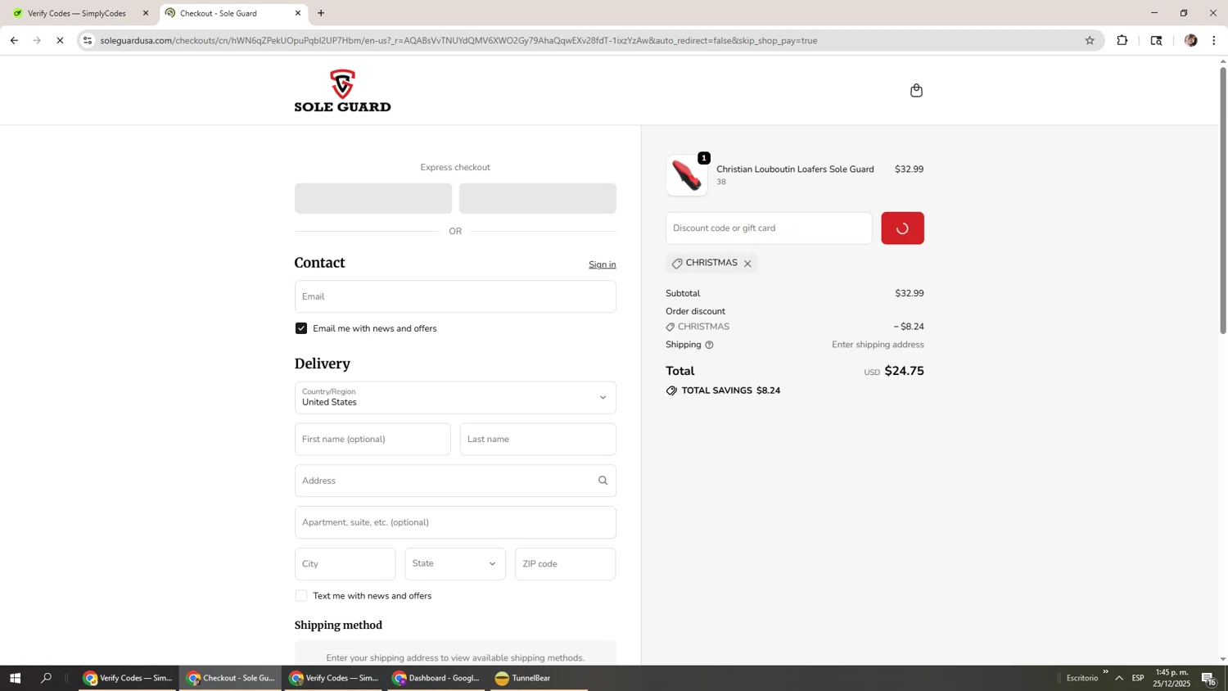1228x691 pixels.
Task: Show hidden system tray icons
Action: tap(1119, 678)
